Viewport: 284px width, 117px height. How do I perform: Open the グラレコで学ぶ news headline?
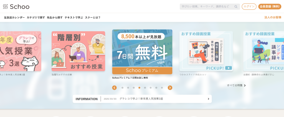(x=141, y=99)
